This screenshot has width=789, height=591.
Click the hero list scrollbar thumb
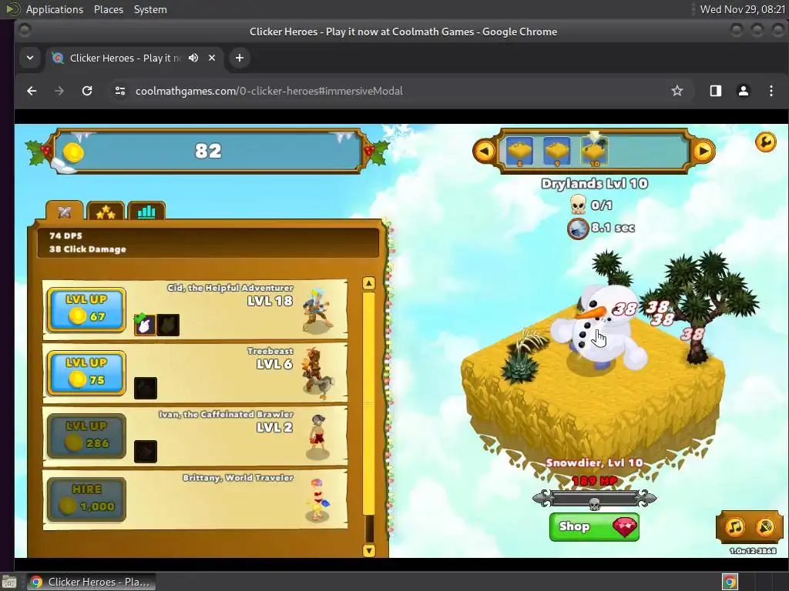pyautogui.click(x=369, y=403)
